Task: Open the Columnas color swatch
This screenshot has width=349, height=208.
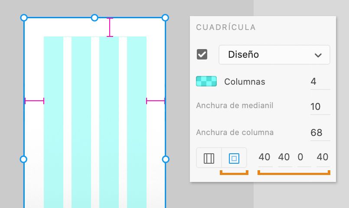Action: [206, 81]
